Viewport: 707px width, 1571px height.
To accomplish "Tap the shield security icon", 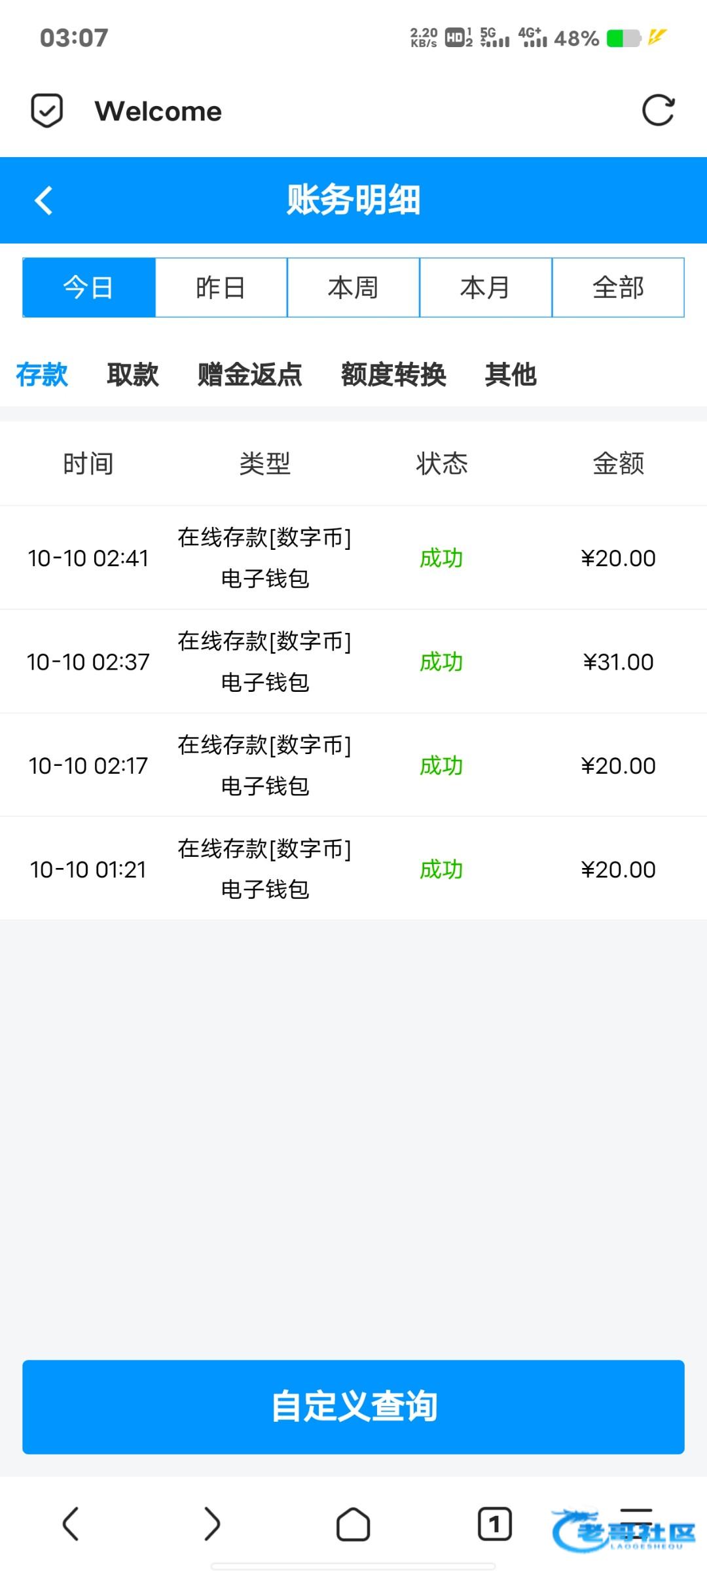I will [47, 111].
